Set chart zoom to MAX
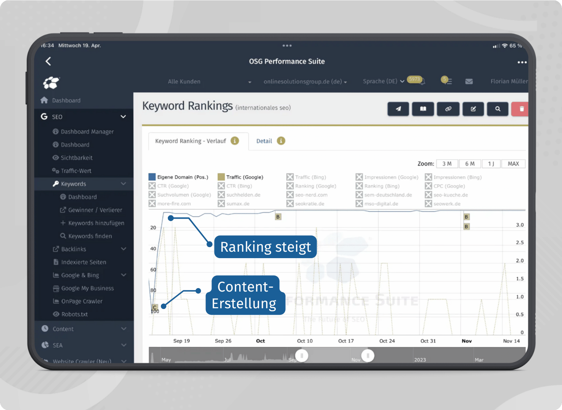The height and width of the screenshot is (410, 562). click(513, 164)
